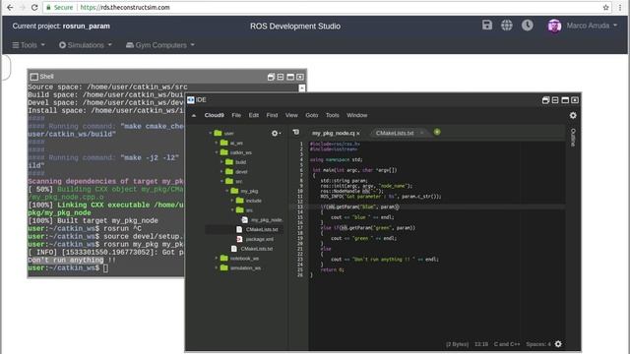Open editor status bar gear settings
630x354 pixels.
(558, 344)
